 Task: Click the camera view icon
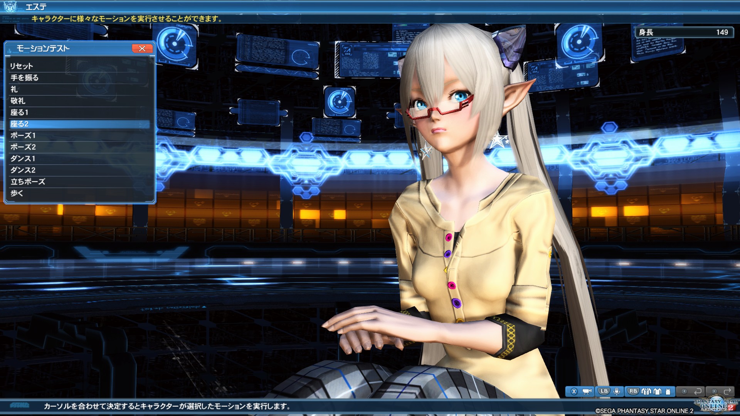pyautogui.click(x=587, y=391)
